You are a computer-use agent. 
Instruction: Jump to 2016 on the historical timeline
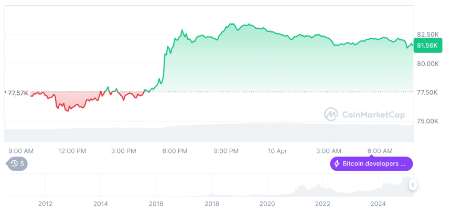pyautogui.click(x=156, y=203)
